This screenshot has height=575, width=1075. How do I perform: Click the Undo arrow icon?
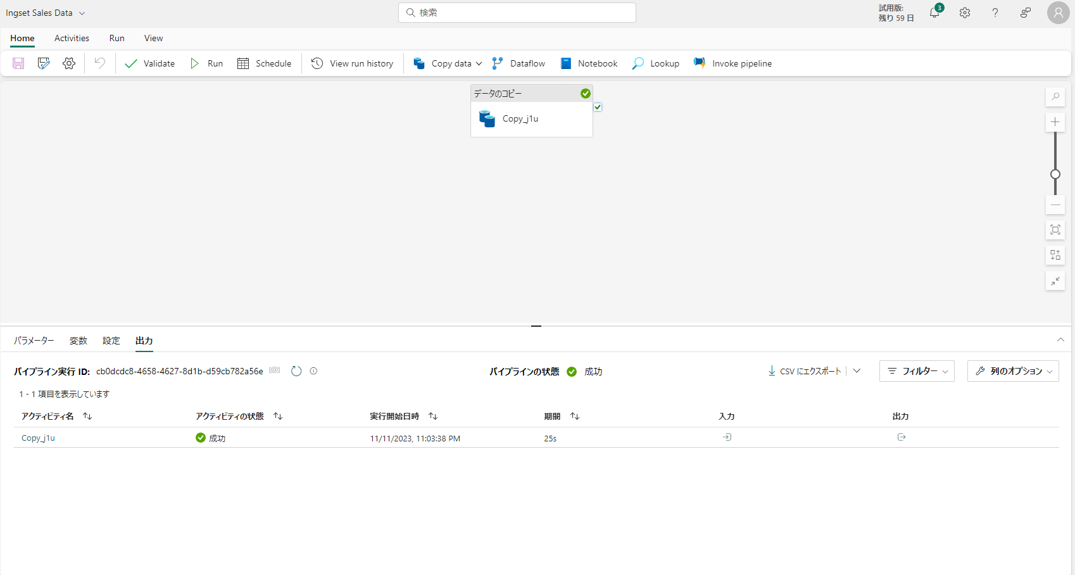point(100,63)
